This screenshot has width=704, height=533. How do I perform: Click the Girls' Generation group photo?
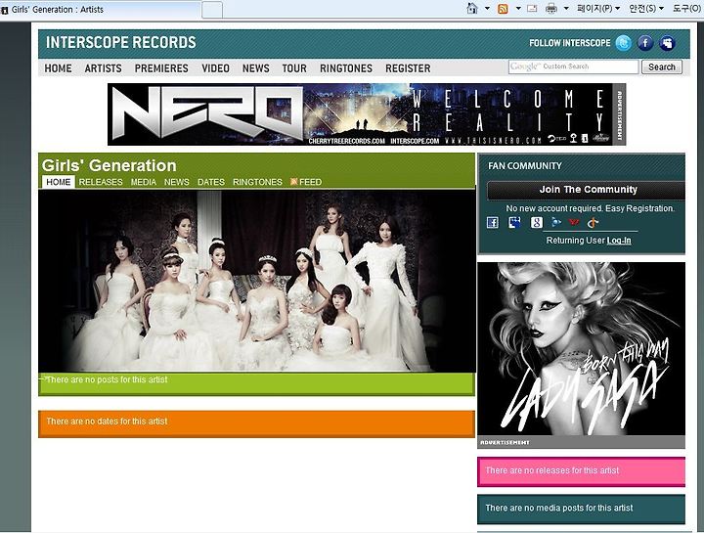257,281
